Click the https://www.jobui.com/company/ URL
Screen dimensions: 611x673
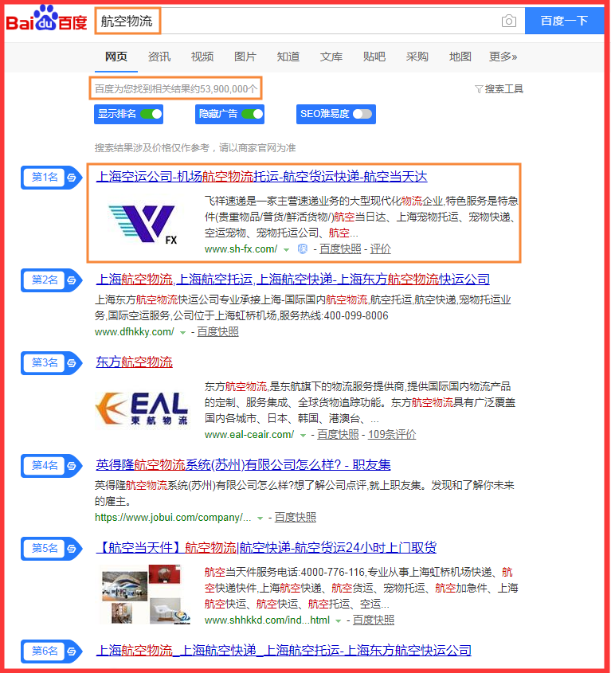173,518
